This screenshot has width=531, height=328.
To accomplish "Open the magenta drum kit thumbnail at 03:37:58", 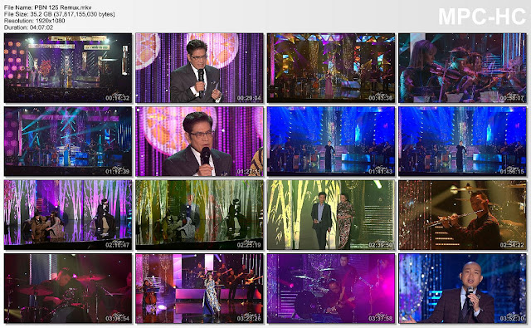I will coord(331,288).
